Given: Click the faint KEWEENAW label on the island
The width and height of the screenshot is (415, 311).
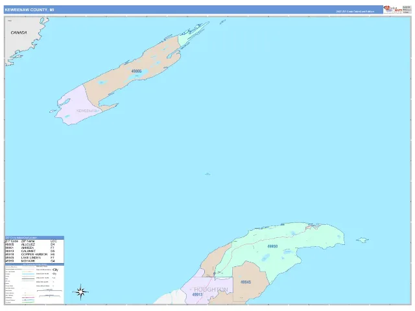Looking at the screenshot, I should click(x=88, y=111).
